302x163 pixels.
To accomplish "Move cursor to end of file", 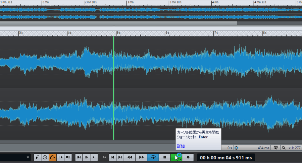I will click(x=120, y=157).
